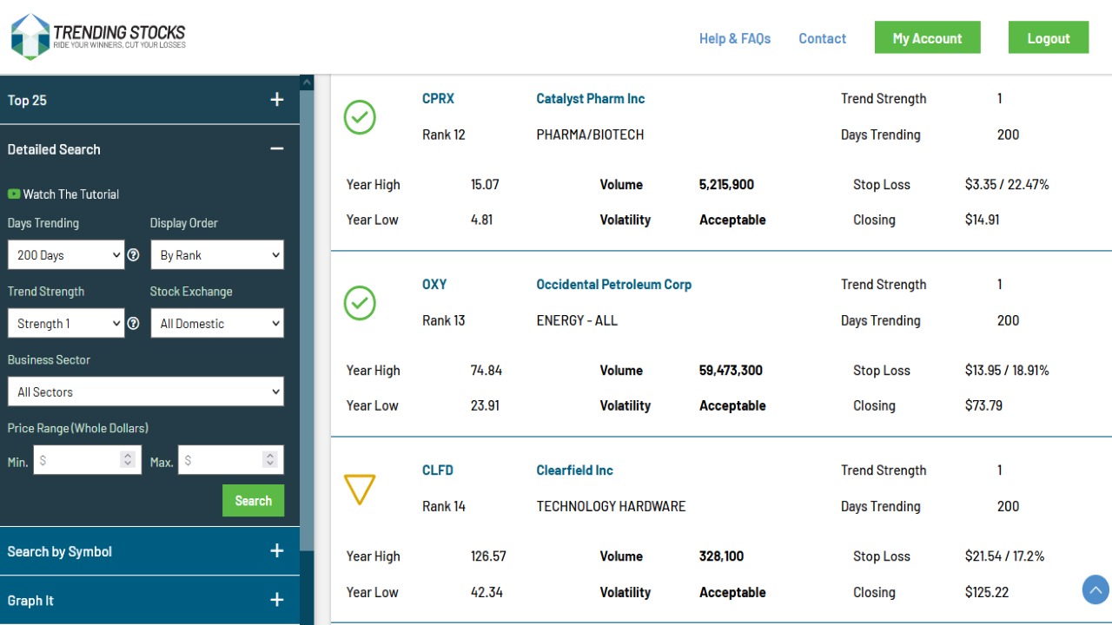Click the $3.35 / 22.47% stop loss
The height and width of the screenshot is (625, 1112).
click(x=1007, y=185)
